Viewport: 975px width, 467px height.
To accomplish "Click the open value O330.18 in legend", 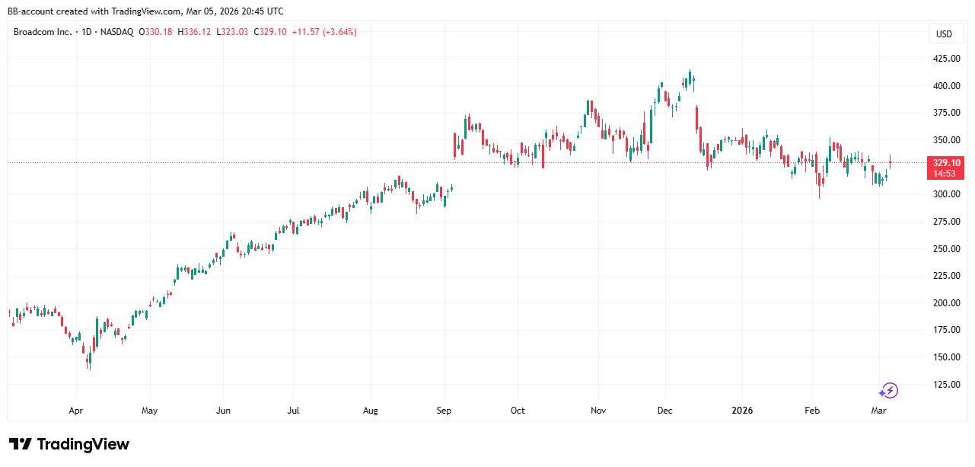I will click(x=155, y=32).
